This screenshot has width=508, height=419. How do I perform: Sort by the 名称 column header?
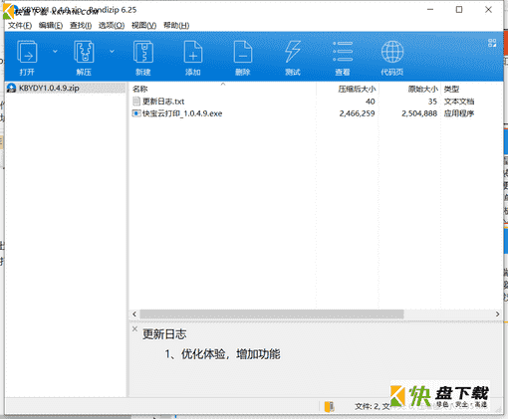(139, 89)
